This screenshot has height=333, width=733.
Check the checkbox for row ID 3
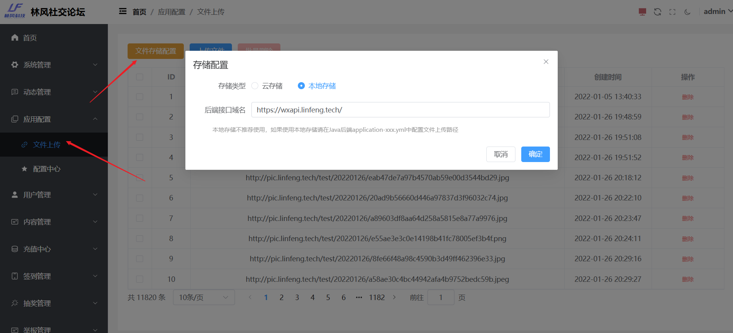[140, 137]
